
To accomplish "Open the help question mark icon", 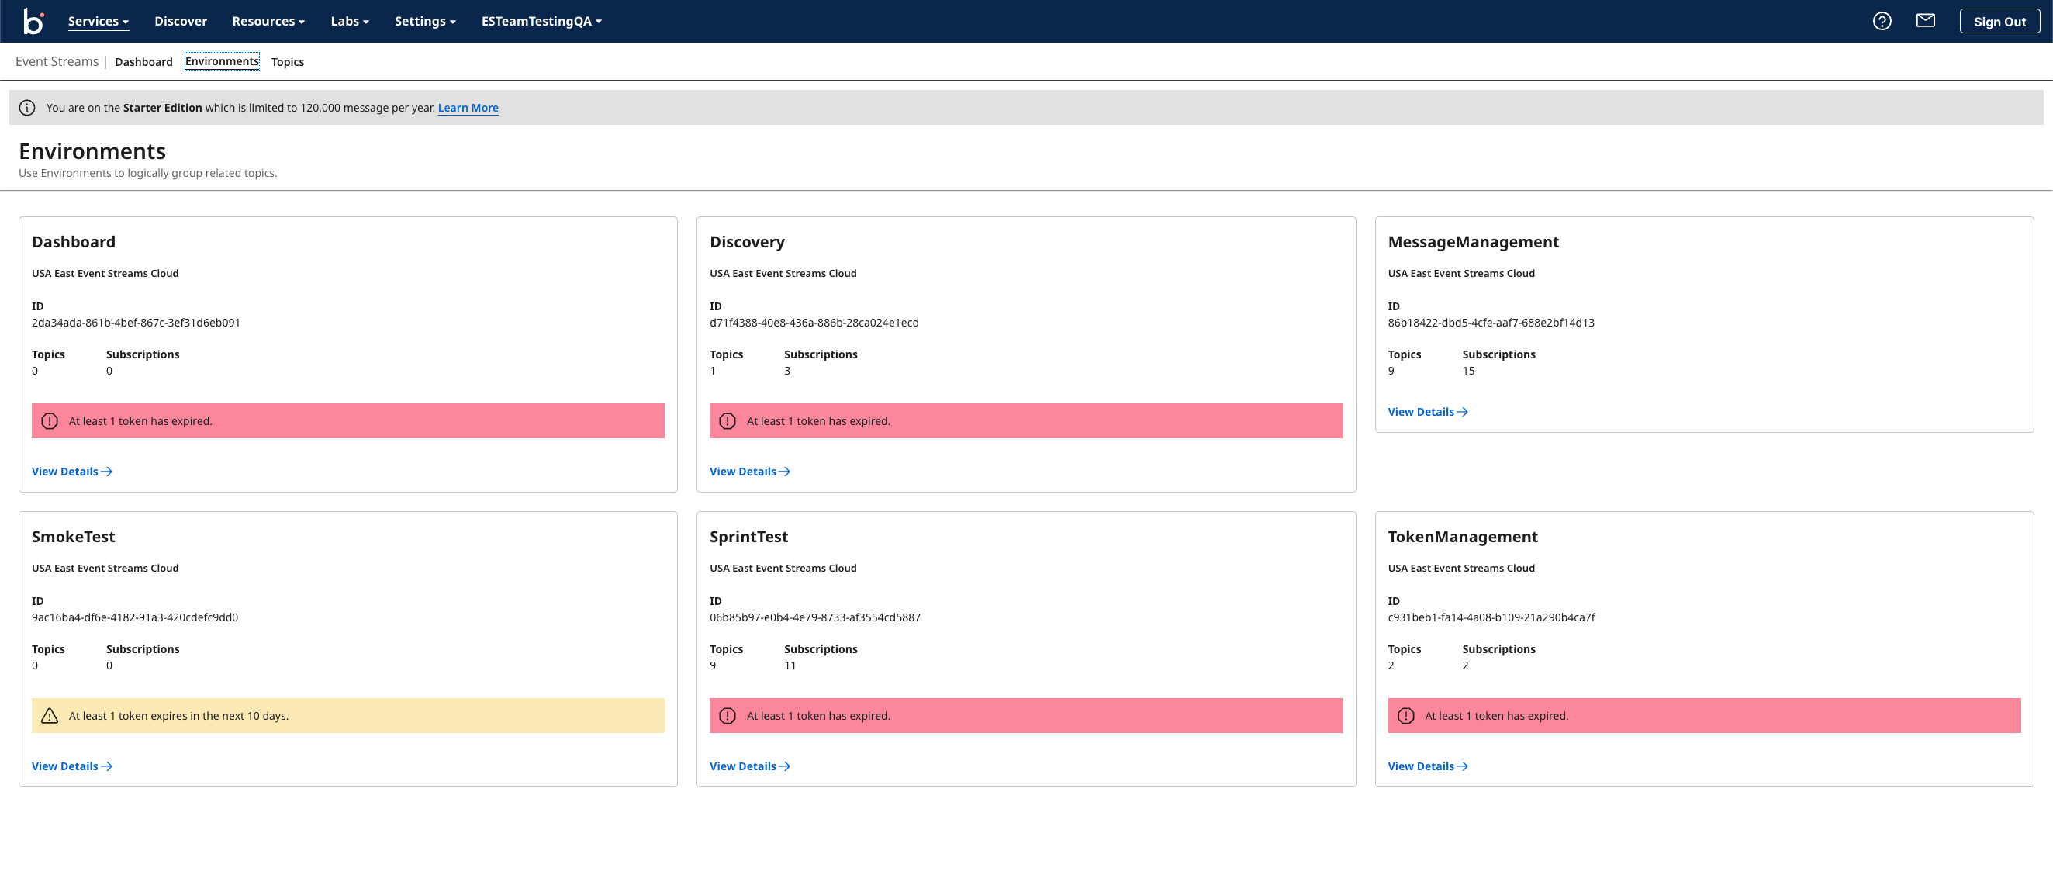I will (x=1882, y=22).
